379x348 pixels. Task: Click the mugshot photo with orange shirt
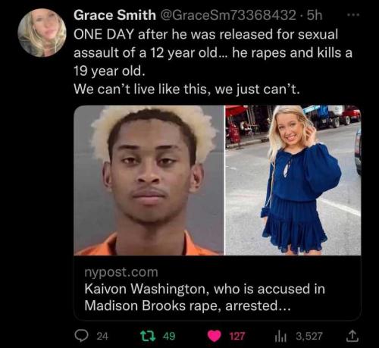[149, 180]
